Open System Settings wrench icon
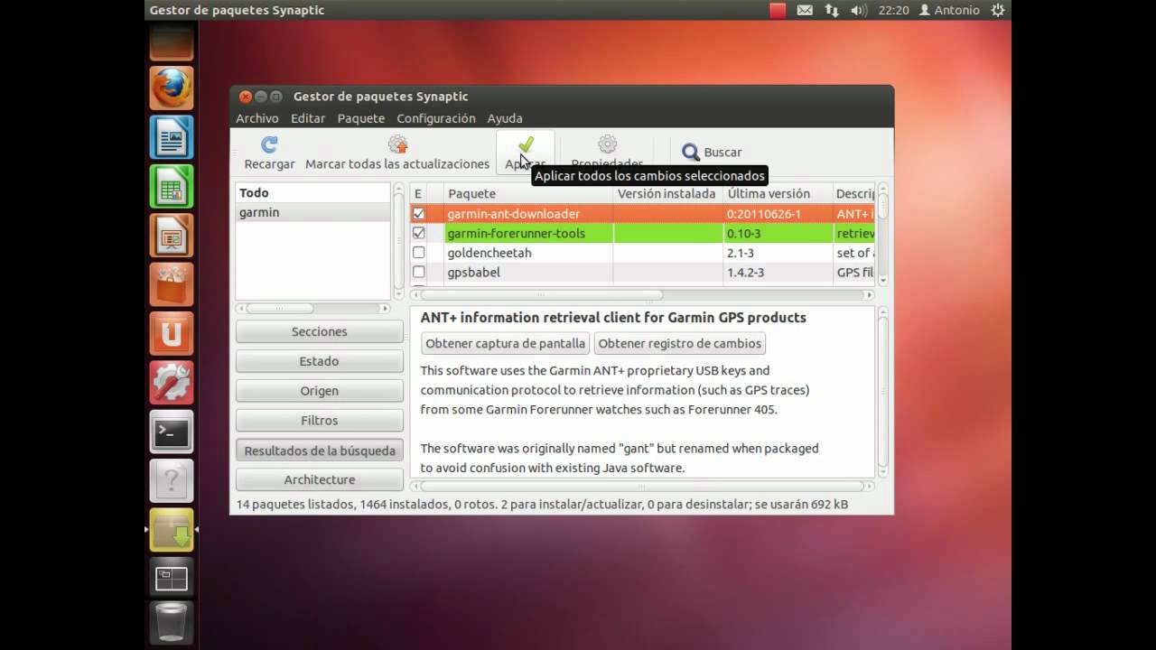 pos(172,383)
